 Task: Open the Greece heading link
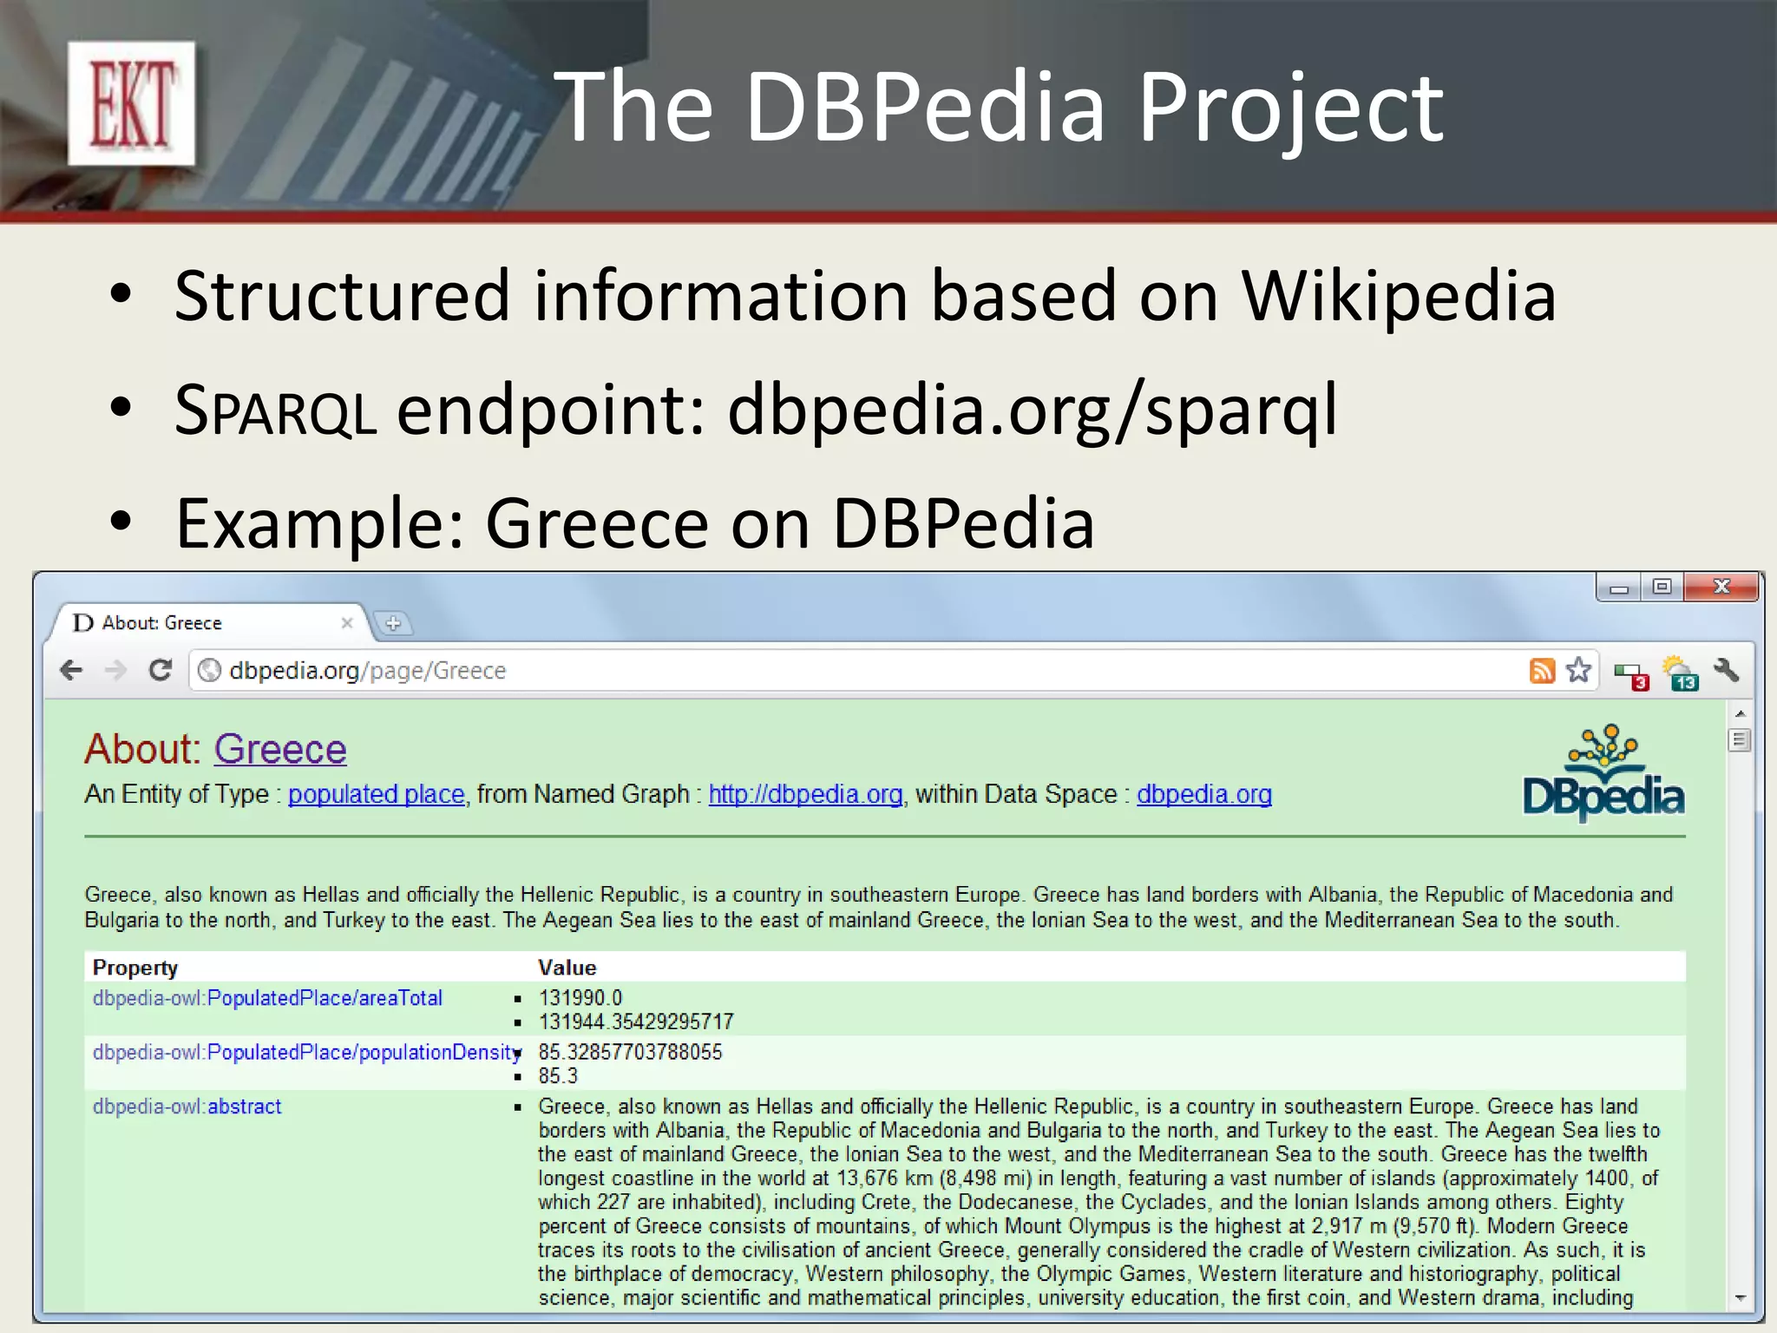click(x=280, y=749)
